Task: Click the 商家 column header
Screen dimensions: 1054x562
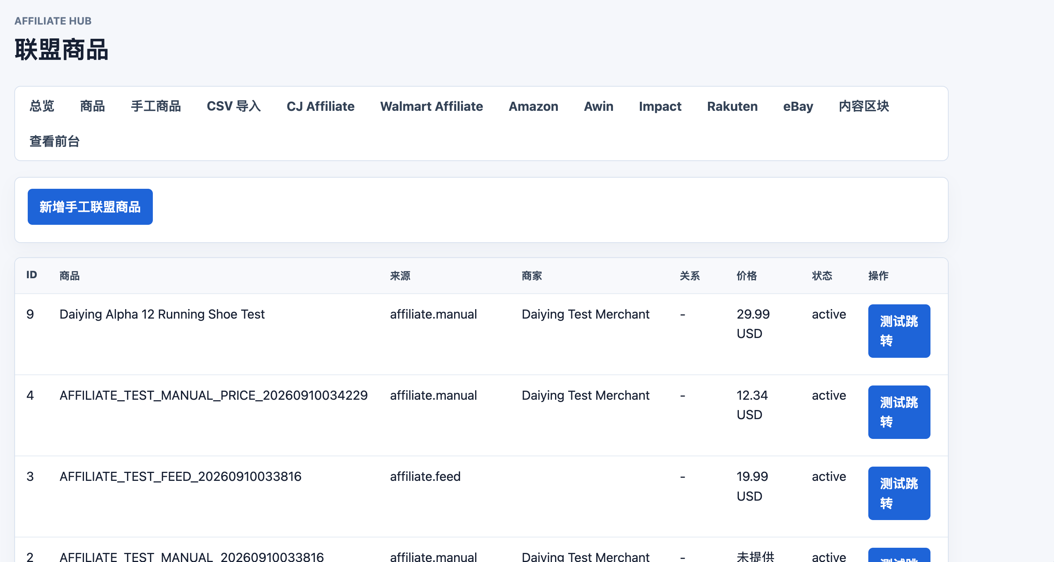Action: (531, 276)
